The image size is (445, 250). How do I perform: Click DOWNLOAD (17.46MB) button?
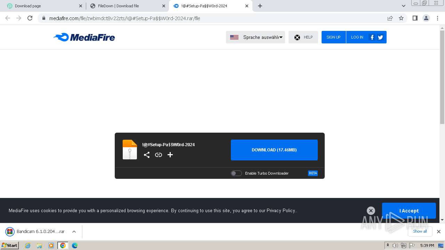274,150
